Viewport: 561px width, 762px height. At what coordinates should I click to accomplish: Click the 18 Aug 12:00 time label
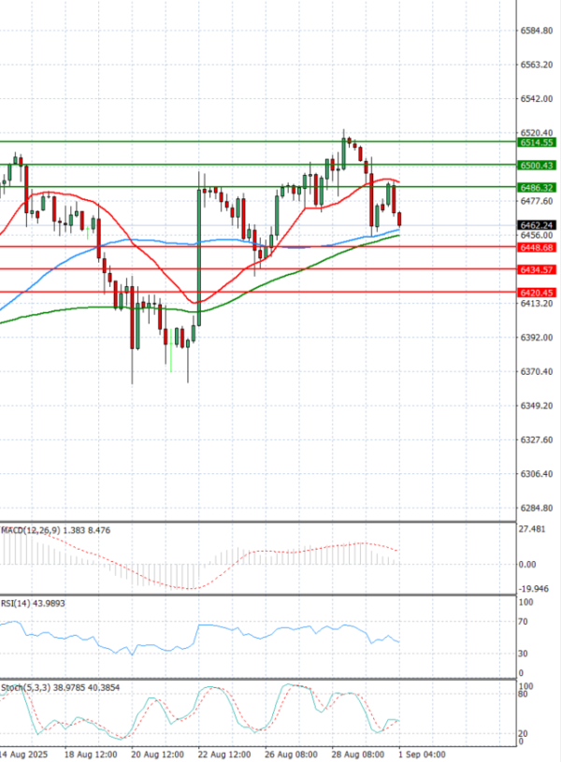point(91,755)
